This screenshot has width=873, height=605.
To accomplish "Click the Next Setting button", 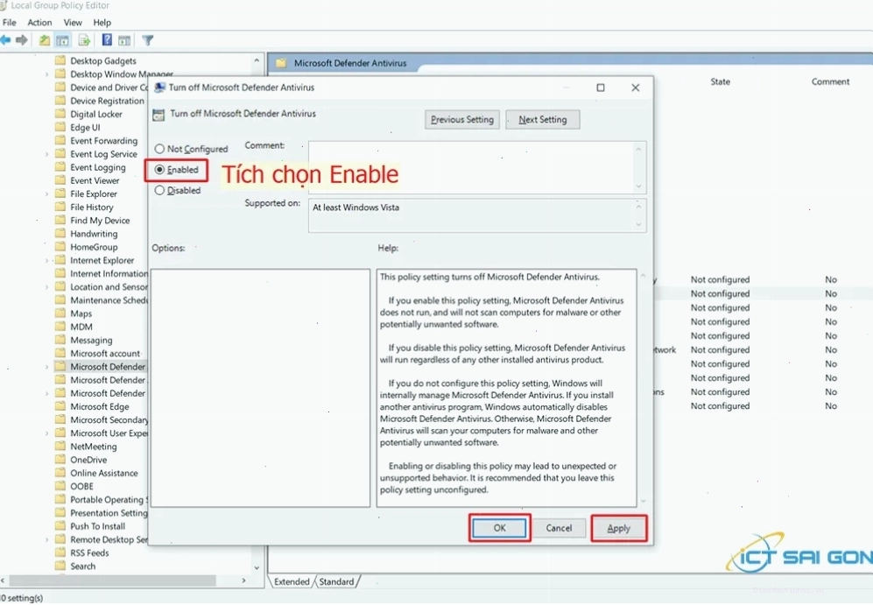I will 543,120.
